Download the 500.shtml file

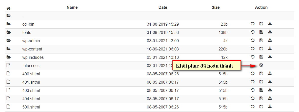point(270,106)
